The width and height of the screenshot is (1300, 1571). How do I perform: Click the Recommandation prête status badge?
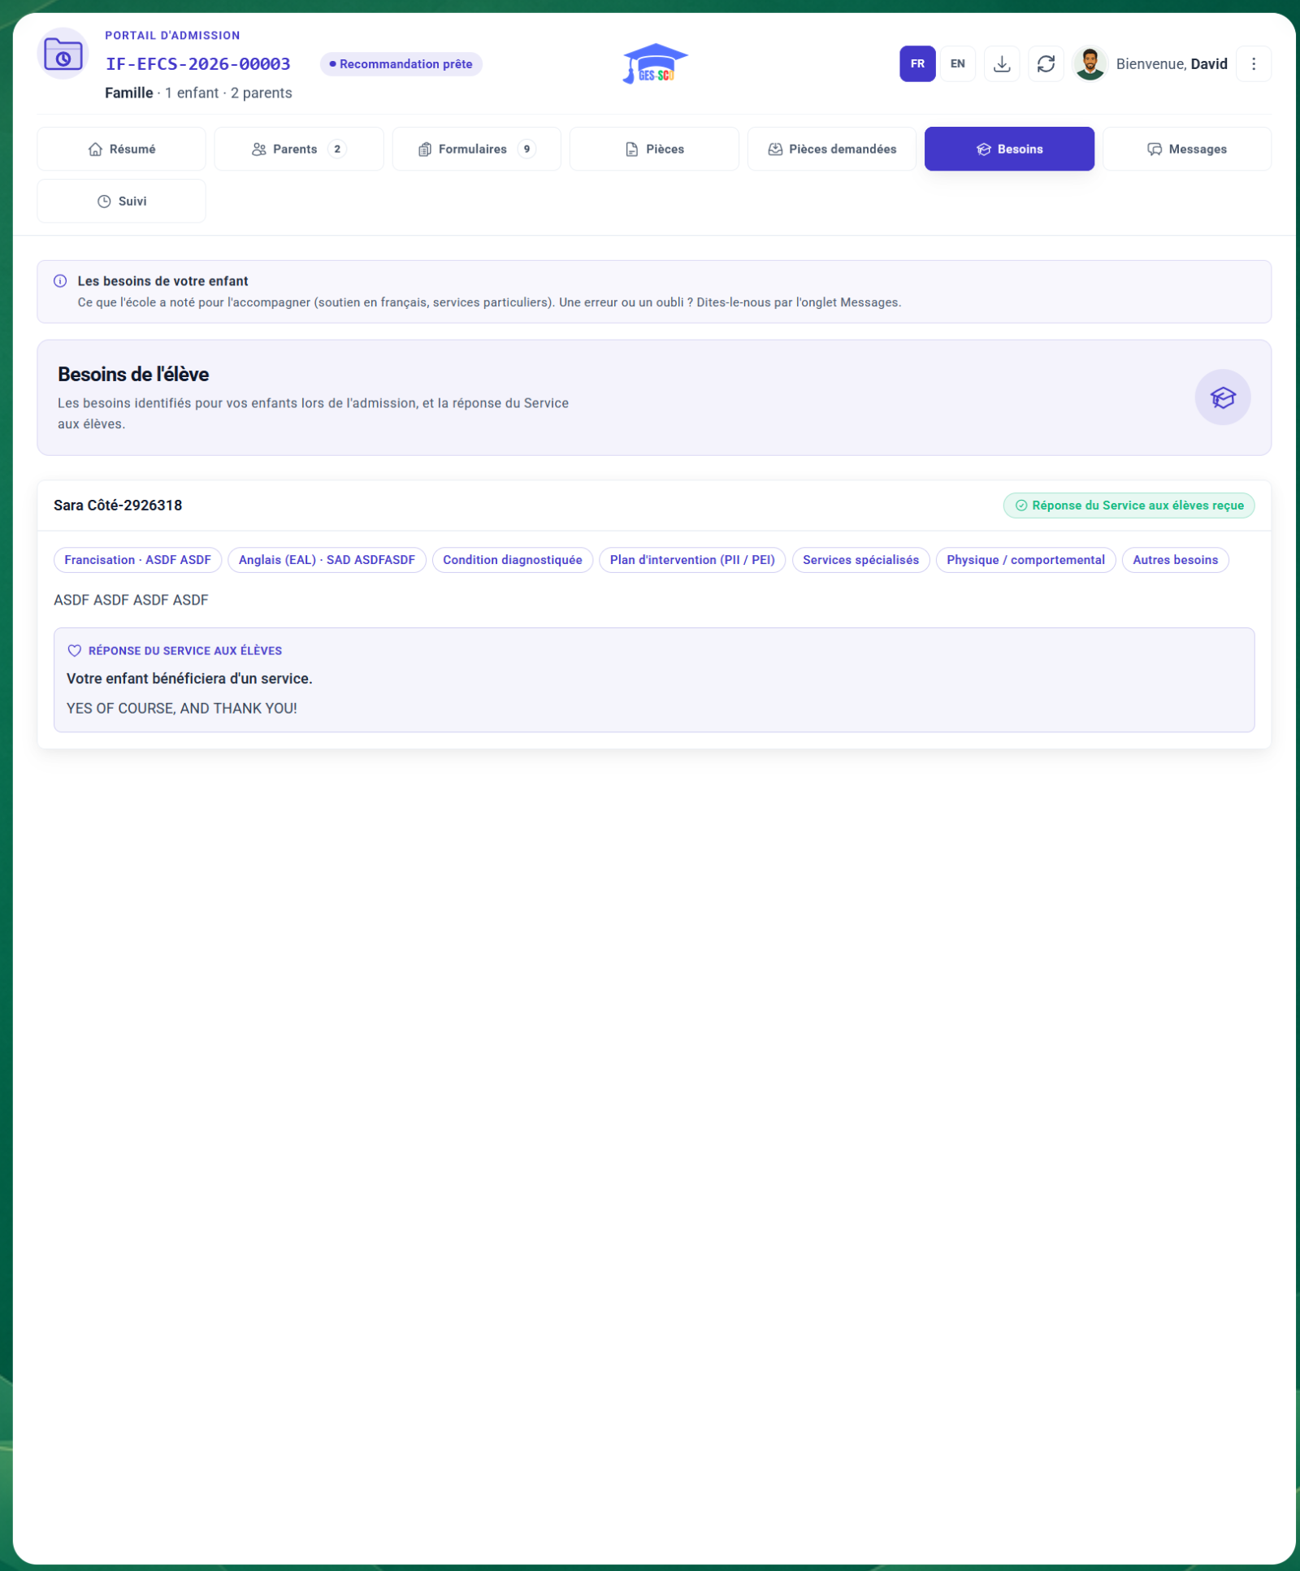[x=401, y=64]
